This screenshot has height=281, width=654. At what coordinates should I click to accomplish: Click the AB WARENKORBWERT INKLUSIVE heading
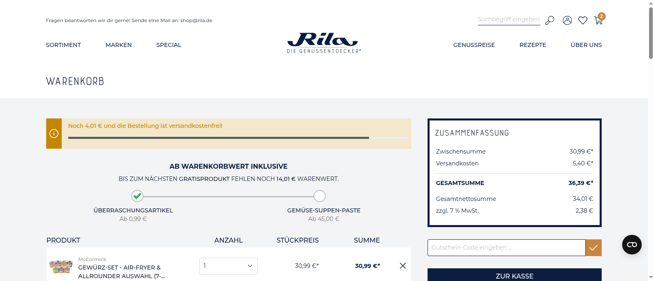point(228,166)
